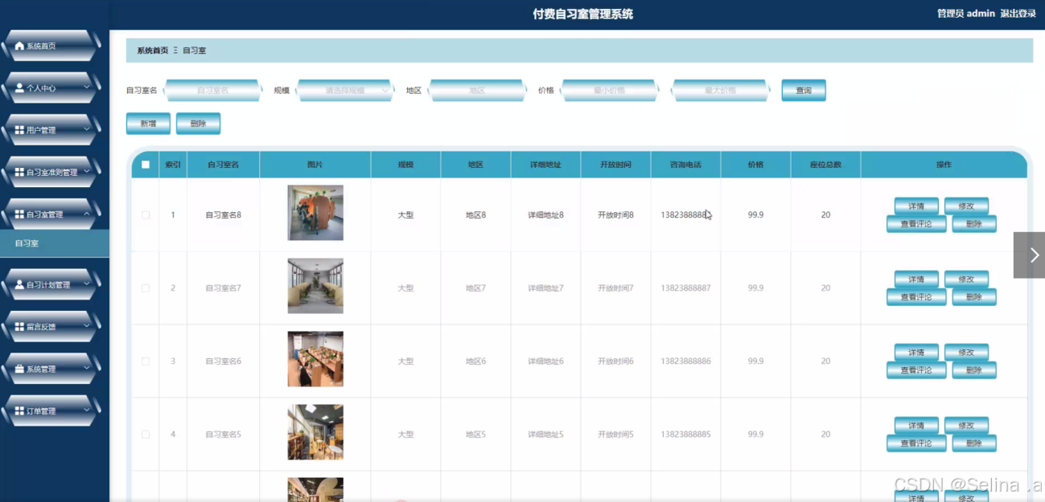Click the grid icon beside 自习室准则管理
Image resolution: width=1045 pixels, height=502 pixels.
(19, 173)
